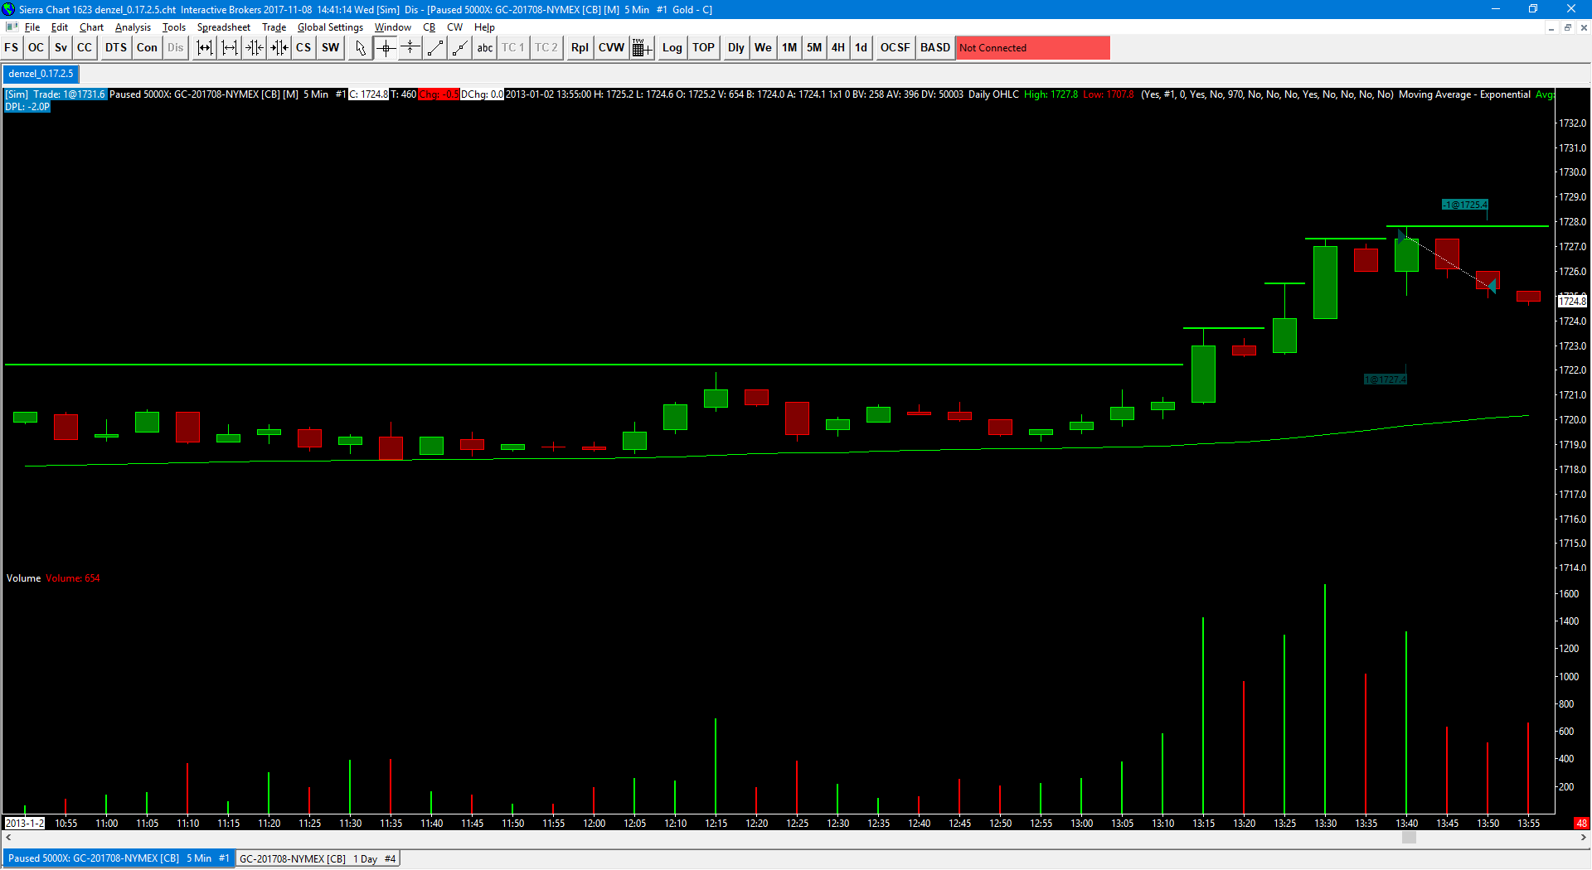Click the horizontal scrollbar right arrow
Viewport: 1592px width, 870px height.
(1583, 838)
